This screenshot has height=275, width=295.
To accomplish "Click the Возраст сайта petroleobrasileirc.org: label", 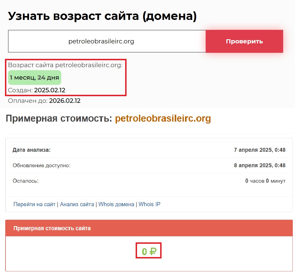I will tap(65, 65).
